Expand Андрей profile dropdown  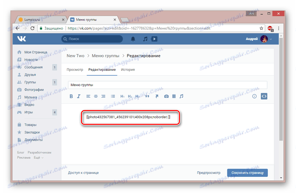(271, 39)
